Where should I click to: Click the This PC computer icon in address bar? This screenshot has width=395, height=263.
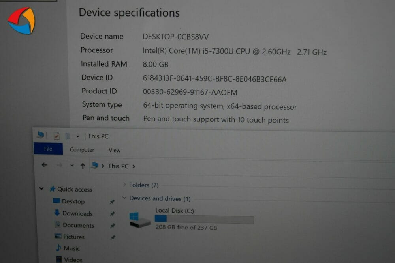[95, 166]
